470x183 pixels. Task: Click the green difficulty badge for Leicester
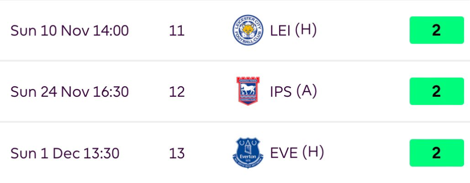click(x=436, y=30)
